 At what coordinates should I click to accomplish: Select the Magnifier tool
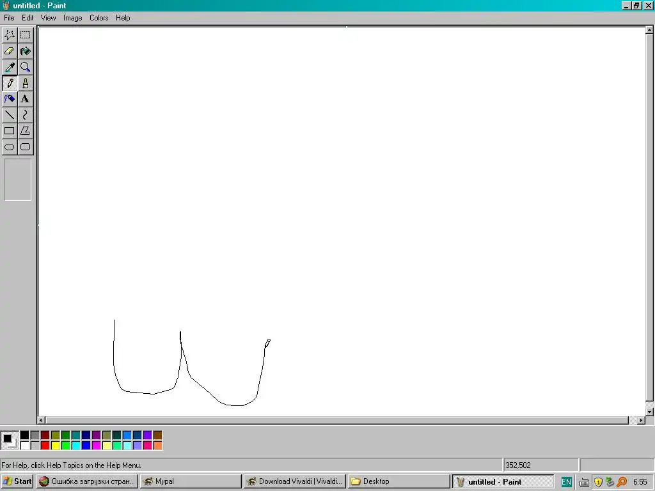[x=26, y=67]
